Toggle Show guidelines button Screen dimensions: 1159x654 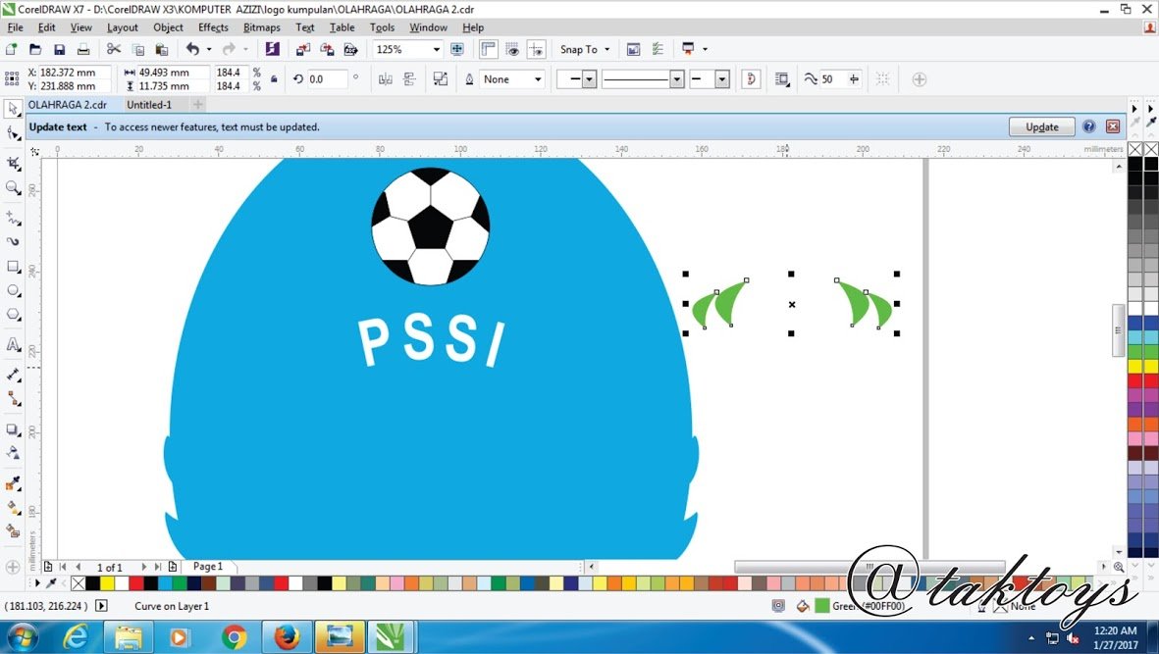coord(536,49)
